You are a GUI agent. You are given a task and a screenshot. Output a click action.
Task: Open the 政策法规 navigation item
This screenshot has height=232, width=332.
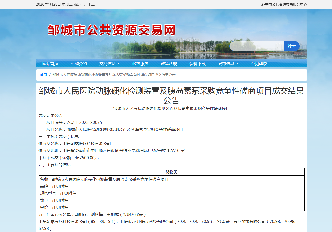pos(169,64)
